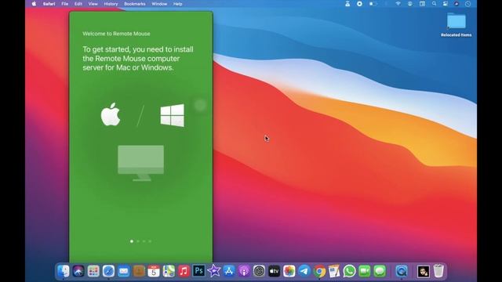This screenshot has height=282, width=502.
Task: Launch Photoshop from the dock
Action: coord(198,271)
